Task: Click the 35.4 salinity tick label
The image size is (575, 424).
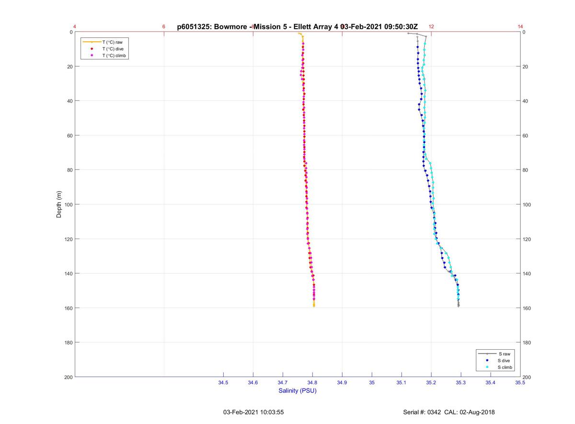Action: [x=491, y=383]
